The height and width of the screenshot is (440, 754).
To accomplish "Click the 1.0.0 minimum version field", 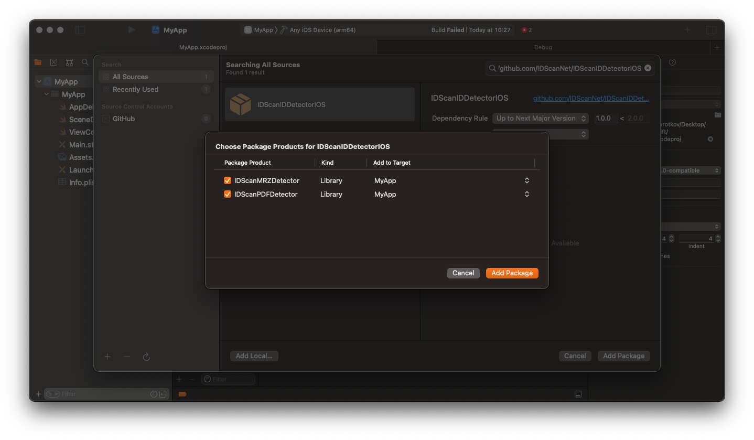I will click(606, 119).
